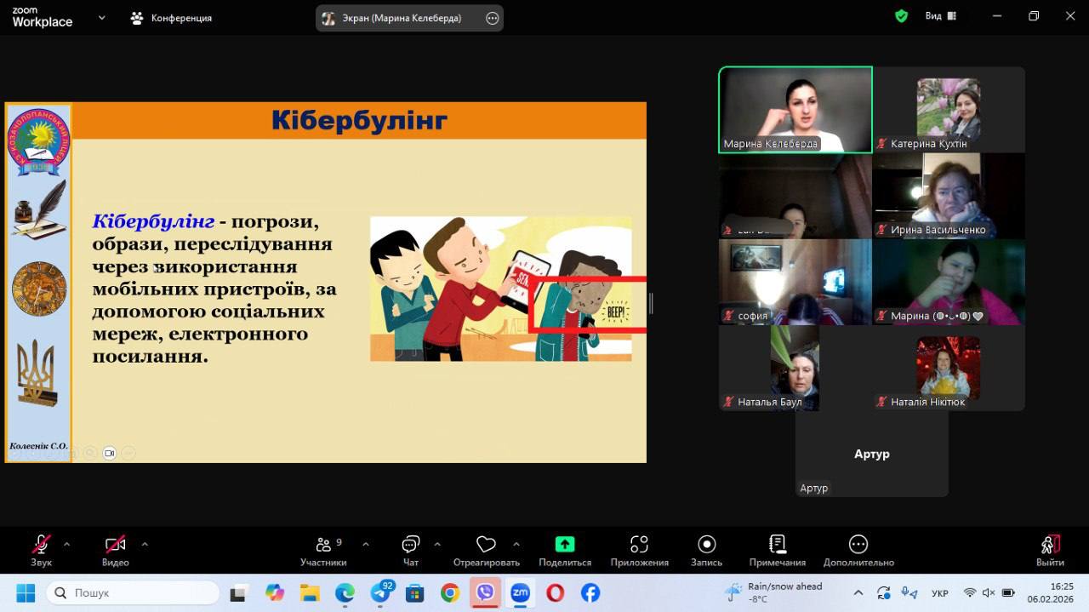Click the Дополнительно more options icon
Viewport: 1089px width, 612px height.
click(x=858, y=545)
